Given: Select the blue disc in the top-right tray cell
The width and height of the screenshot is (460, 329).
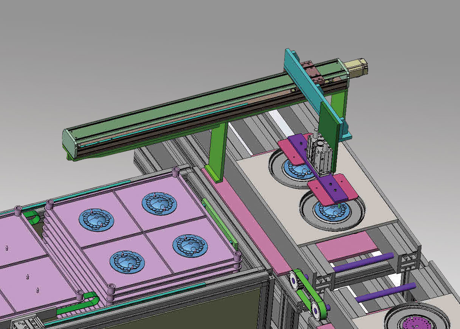Looking at the screenshot, I should pyautogui.click(x=160, y=203).
